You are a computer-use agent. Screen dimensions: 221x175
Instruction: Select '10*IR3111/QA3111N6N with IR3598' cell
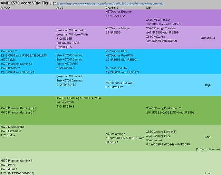point(170,113)
